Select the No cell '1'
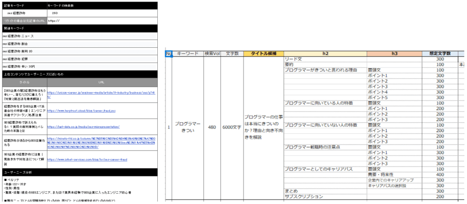This screenshot has height=204, width=467. pyautogui.click(x=169, y=127)
